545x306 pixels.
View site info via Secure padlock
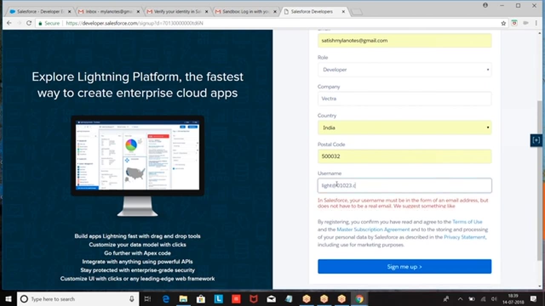point(49,23)
